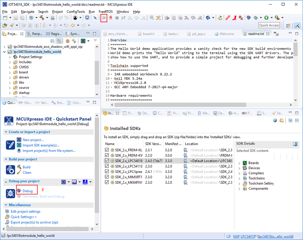The height and width of the screenshot is (240, 303).
Task: Toggle the SDK_2.x_MIMXRT1 checkbox
Action: 107,177
